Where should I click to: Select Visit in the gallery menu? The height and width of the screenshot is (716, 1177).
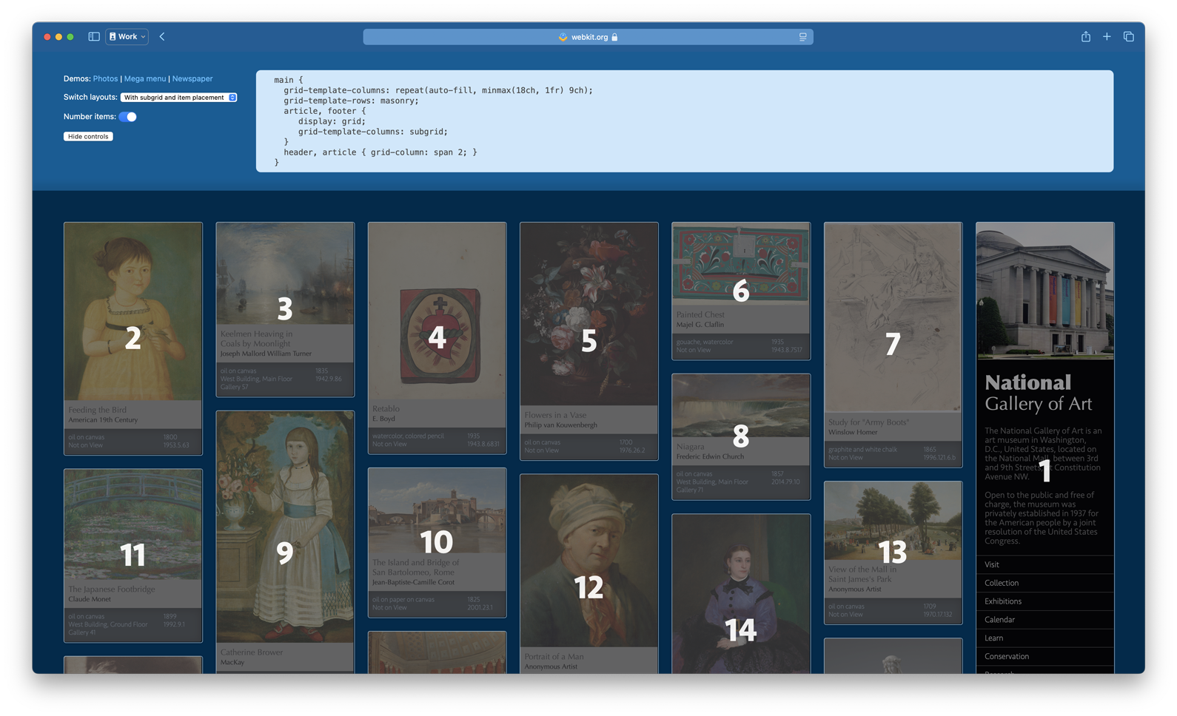click(x=1044, y=564)
